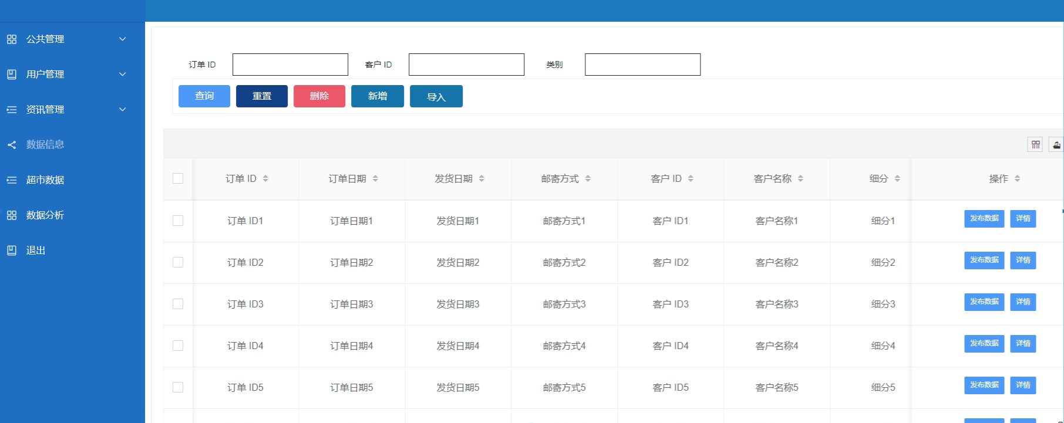1064x423 pixels.
Task: Sort by 客户名称 using its sort arrows
Action: (x=800, y=178)
